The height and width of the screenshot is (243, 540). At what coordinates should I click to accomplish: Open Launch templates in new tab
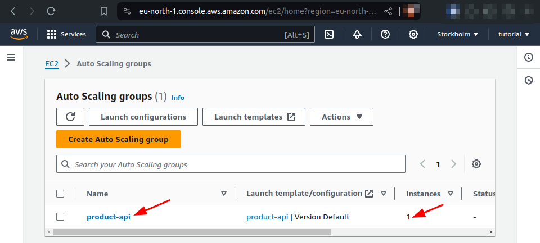[254, 117]
